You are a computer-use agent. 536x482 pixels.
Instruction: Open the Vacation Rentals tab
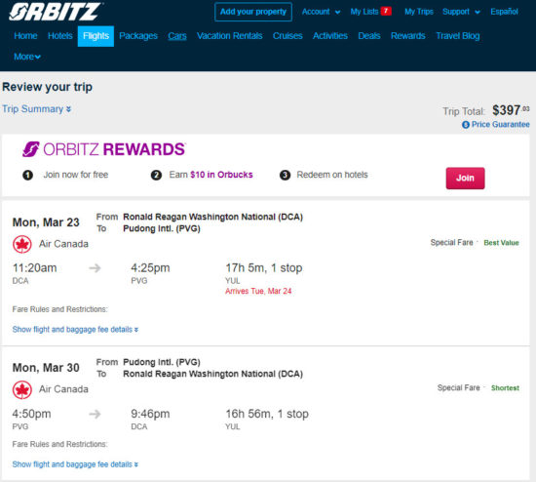[x=230, y=36]
